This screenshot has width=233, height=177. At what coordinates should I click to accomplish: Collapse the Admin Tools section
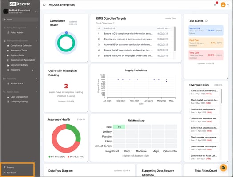[x=36, y=92]
